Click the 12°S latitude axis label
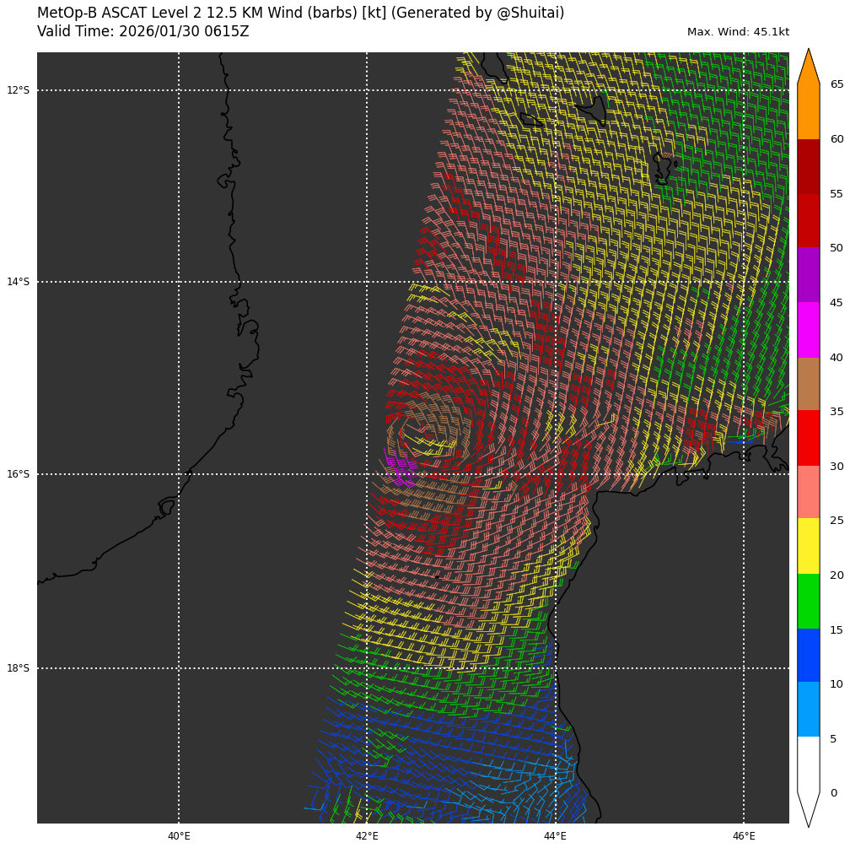This screenshot has height=848, width=850. (x=18, y=90)
